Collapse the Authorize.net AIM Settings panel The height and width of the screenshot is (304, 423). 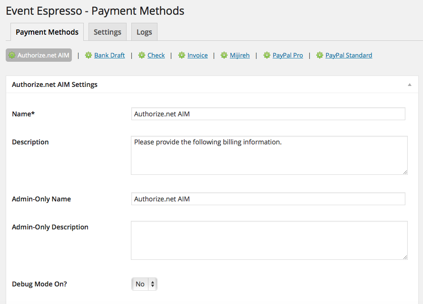(x=410, y=85)
